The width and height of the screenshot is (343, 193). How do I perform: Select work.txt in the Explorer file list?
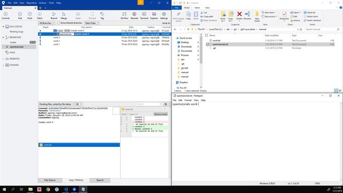217,41
